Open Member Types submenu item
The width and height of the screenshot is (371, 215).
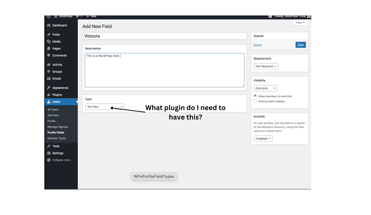tap(57, 138)
